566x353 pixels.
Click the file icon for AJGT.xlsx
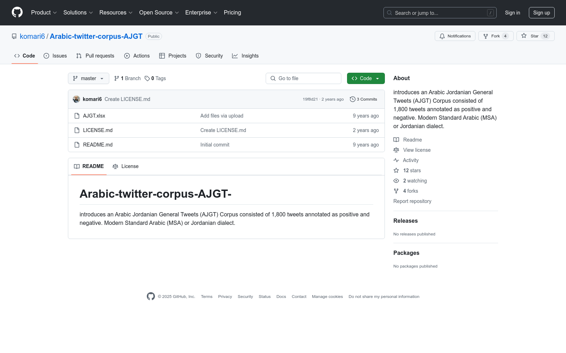pos(77,116)
